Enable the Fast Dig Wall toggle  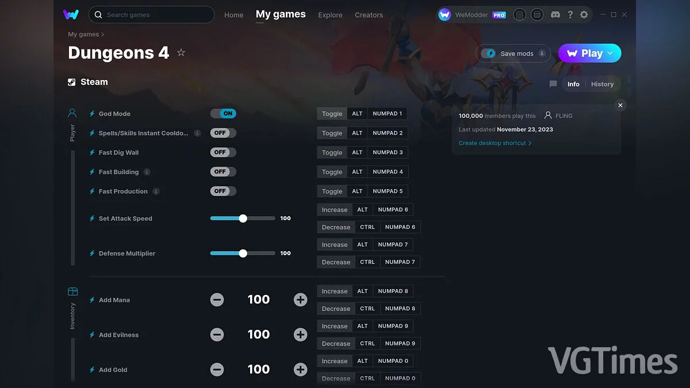(223, 152)
